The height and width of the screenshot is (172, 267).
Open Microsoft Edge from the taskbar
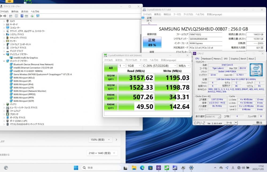click(x=142, y=168)
